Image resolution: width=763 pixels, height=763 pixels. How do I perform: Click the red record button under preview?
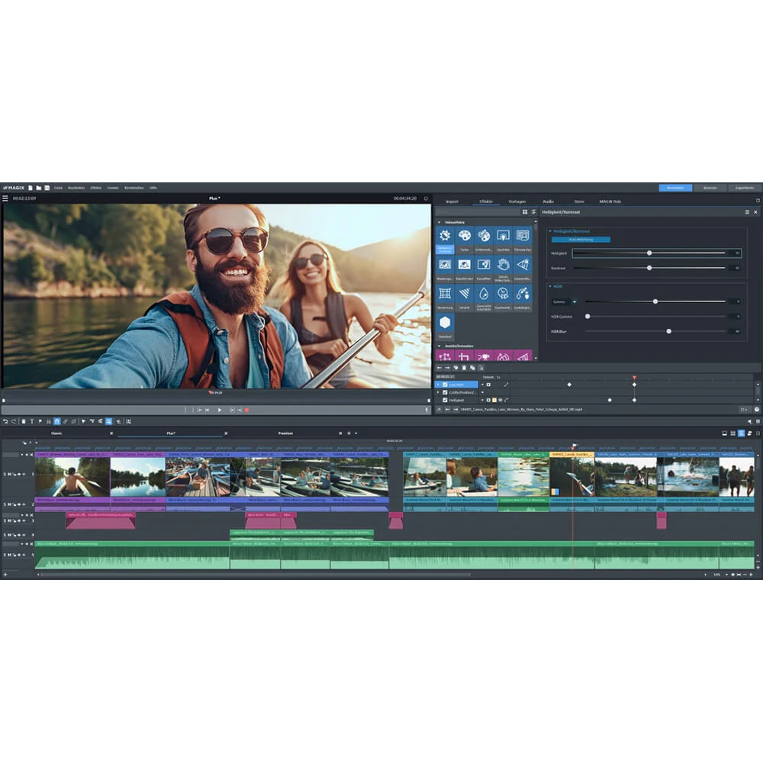(246, 410)
